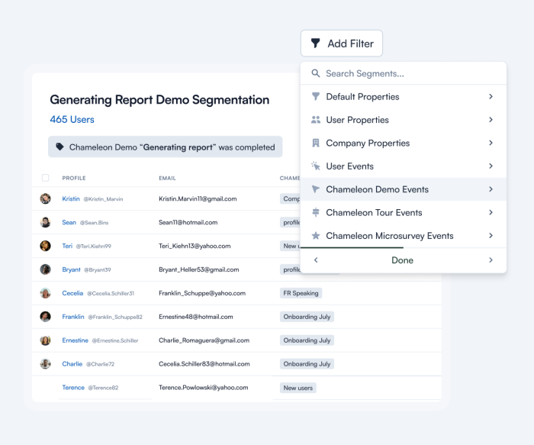Open Franklin's profile link

[x=73, y=317]
